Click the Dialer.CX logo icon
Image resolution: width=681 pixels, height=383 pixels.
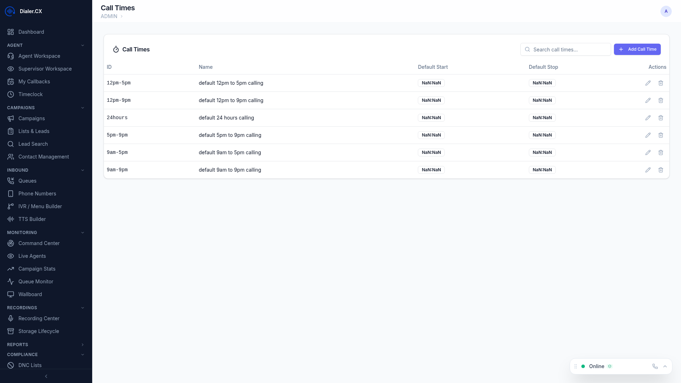point(10,11)
